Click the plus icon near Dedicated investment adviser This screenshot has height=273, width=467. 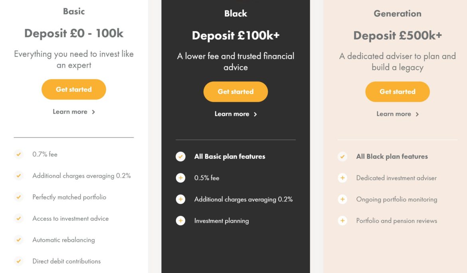(x=342, y=178)
